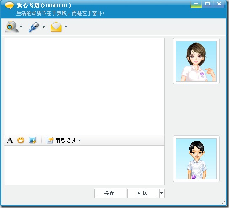Expand the webcam options dropdown arrow
Screen dimensions: 229x208
(21, 27)
